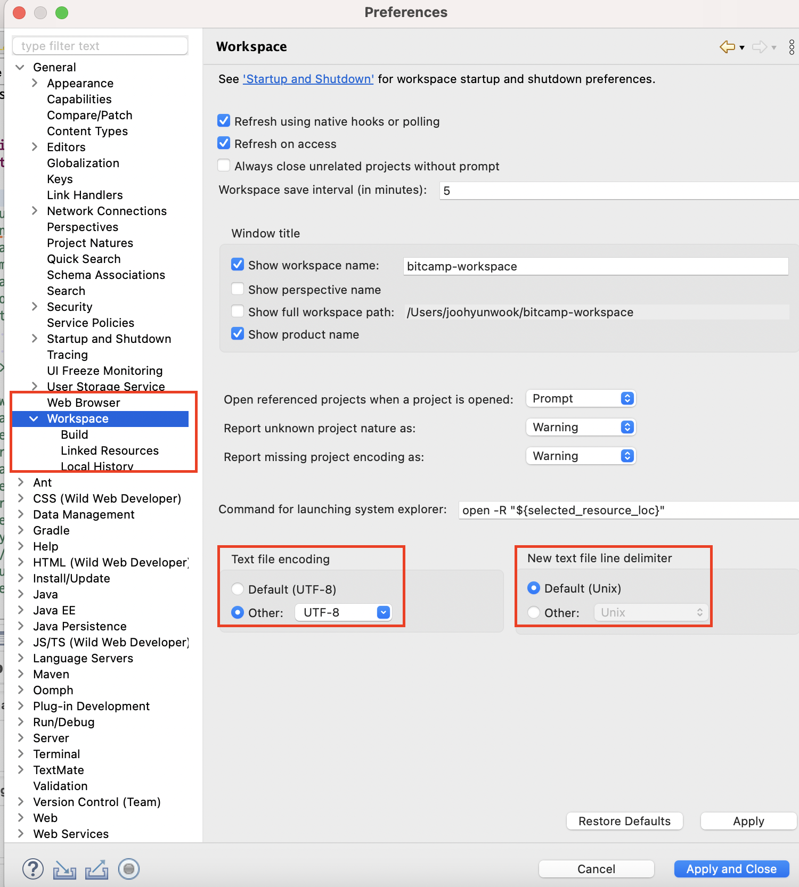Select Default (Unix) line delimiter radio
This screenshot has width=799, height=887.
pyautogui.click(x=534, y=588)
